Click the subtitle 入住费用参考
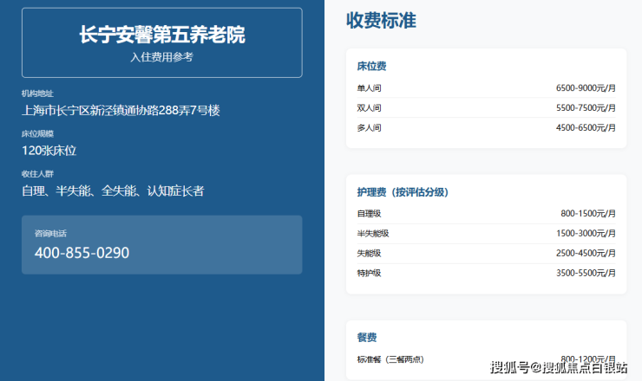 161,57
